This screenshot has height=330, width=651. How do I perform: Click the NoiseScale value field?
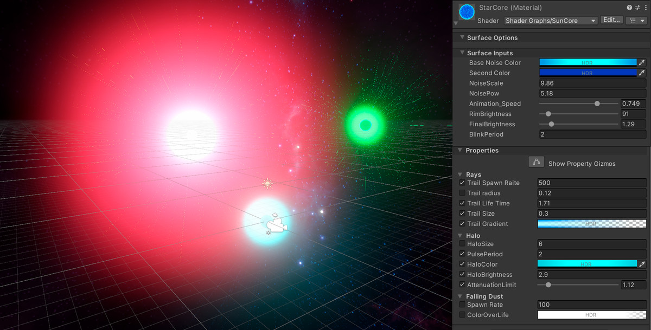pyautogui.click(x=592, y=83)
